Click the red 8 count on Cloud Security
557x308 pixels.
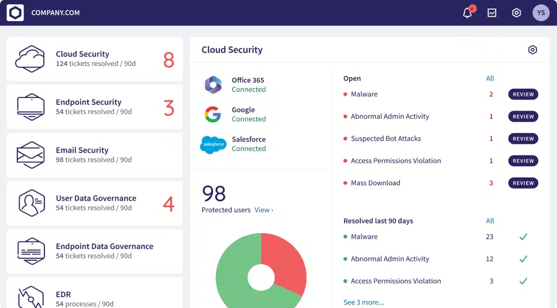point(169,60)
